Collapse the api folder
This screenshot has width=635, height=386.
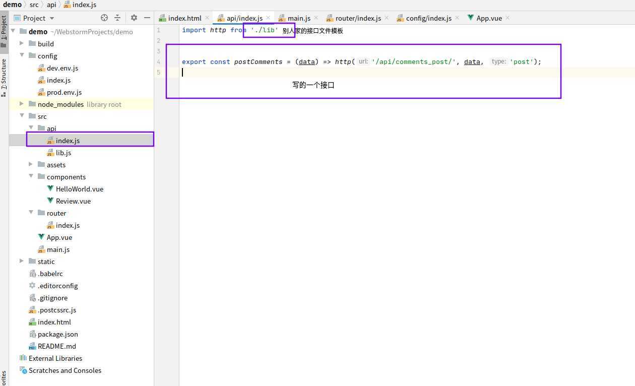click(x=31, y=128)
